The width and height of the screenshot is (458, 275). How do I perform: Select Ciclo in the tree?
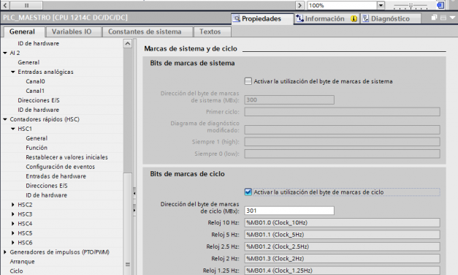coord(16,271)
